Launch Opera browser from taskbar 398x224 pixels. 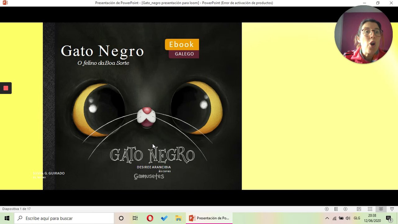[150, 218]
